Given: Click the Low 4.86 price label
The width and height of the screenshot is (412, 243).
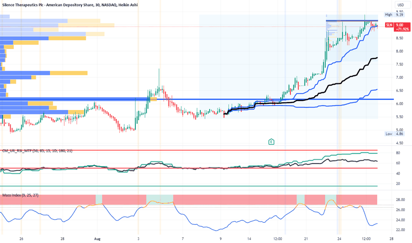Looking at the screenshot, I should 394,134.
